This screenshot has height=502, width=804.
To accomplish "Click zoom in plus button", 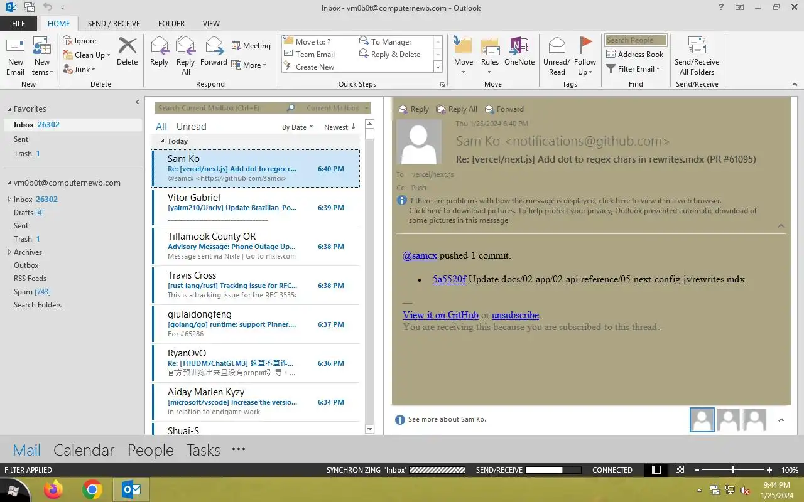I will point(769,469).
